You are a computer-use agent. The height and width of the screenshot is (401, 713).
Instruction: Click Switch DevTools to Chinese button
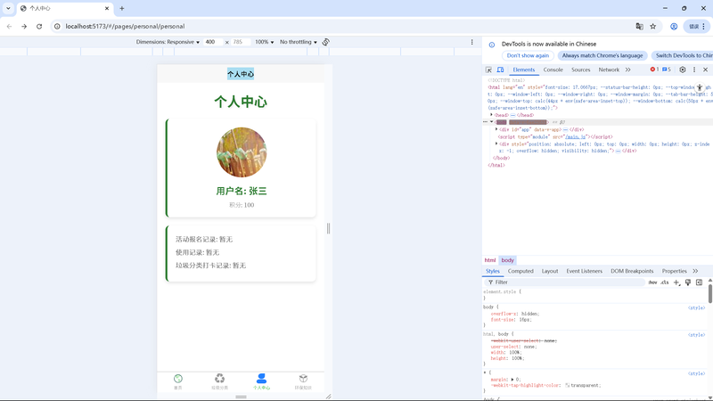click(x=682, y=55)
